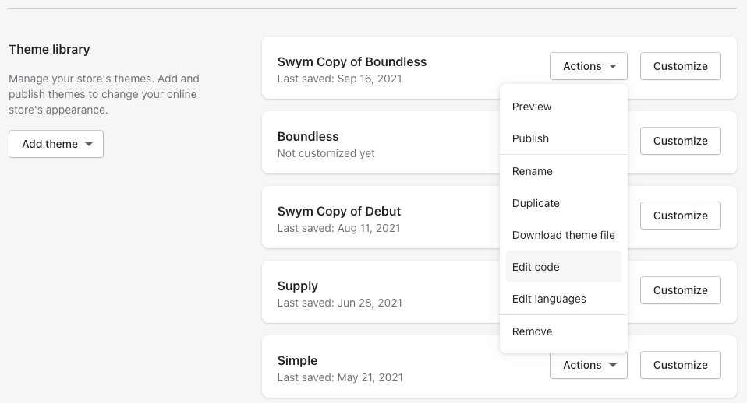Select Preview from the actions menu
The height and width of the screenshot is (403, 747).
532,107
